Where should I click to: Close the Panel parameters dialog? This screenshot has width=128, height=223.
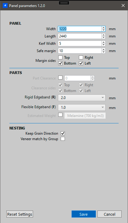click(x=123, y=5)
